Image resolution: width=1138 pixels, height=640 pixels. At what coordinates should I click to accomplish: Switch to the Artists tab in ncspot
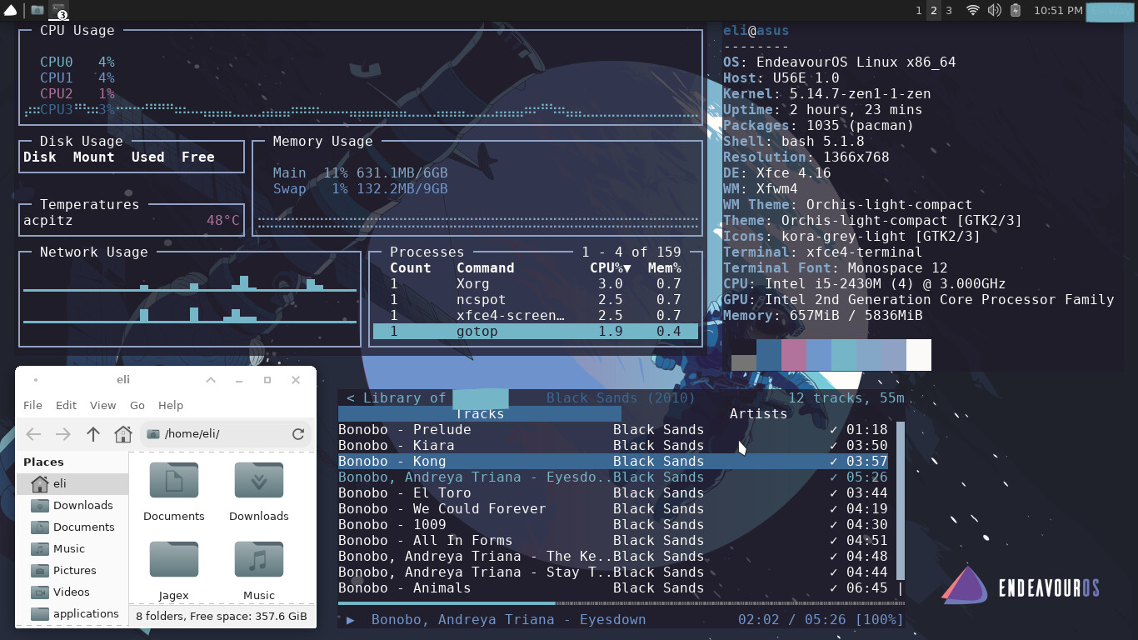tap(758, 414)
